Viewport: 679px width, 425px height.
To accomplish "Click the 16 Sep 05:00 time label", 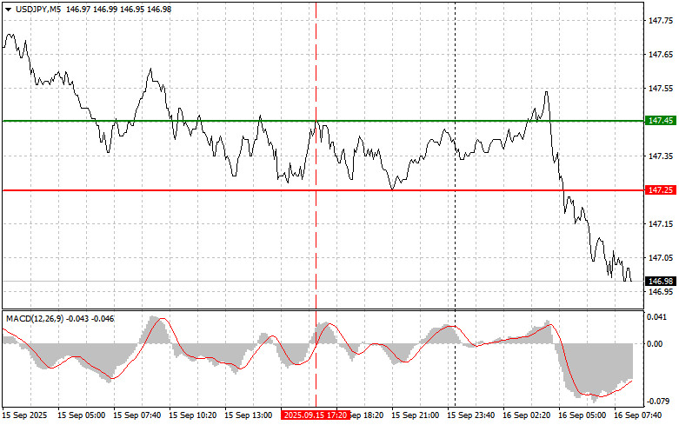I will (582, 415).
